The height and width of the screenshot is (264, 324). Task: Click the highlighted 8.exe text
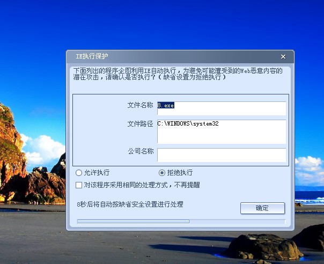pos(166,105)
